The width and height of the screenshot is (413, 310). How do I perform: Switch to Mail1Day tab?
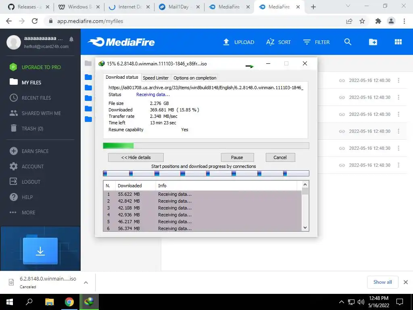(178, 7)
